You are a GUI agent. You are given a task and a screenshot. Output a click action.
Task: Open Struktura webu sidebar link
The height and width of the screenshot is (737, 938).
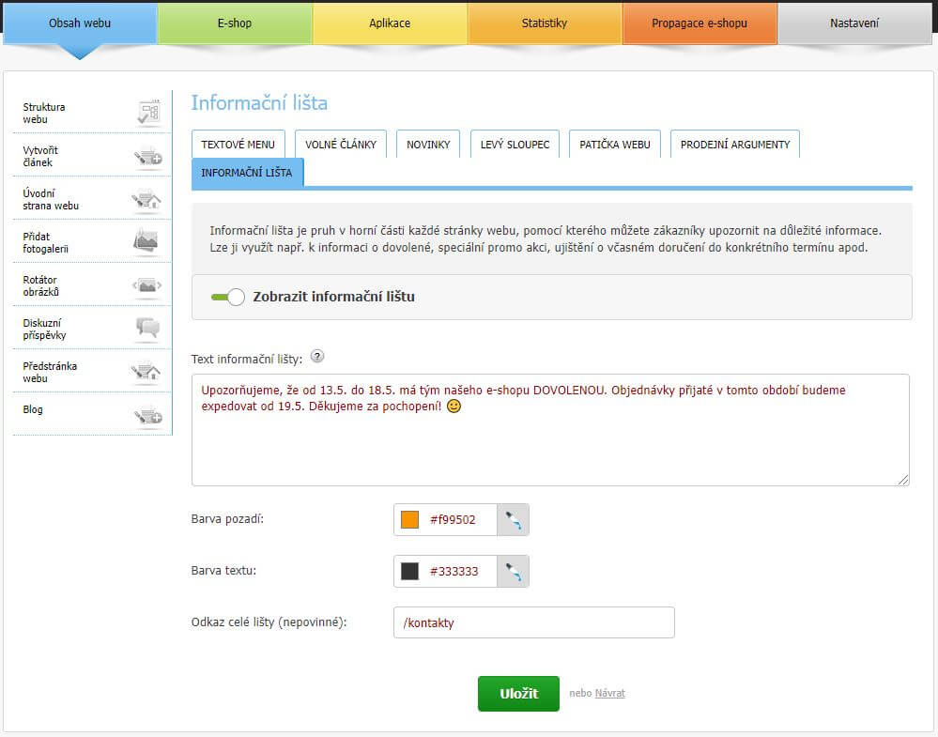click(44, 113)
